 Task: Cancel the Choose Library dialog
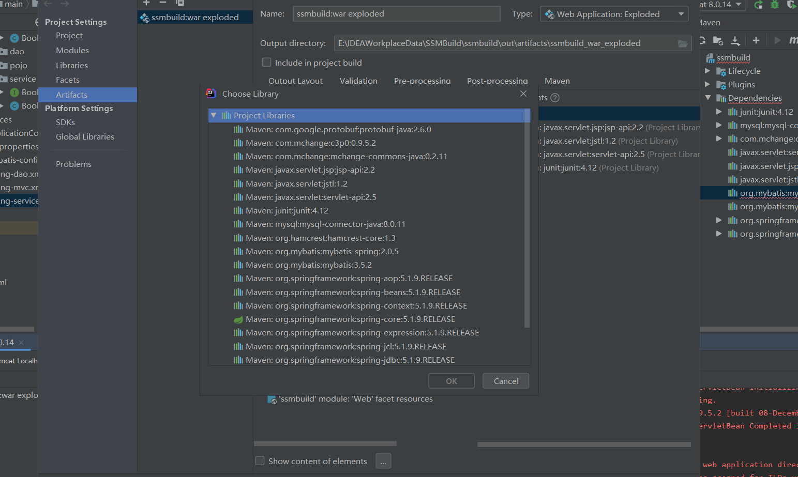click(505, 380)
